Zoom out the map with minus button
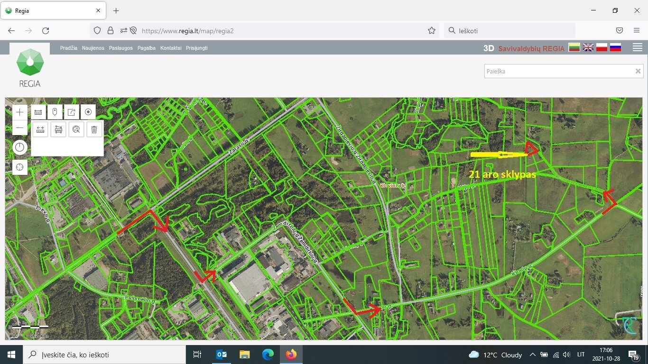The height and width of the screenshot is (364, 648). (19, 128)
